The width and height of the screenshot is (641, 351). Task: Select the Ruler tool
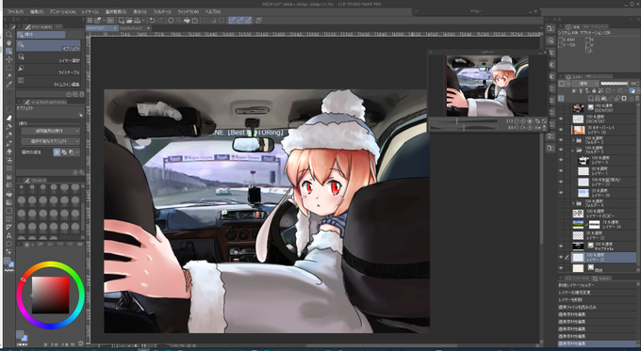click(9, 228)
